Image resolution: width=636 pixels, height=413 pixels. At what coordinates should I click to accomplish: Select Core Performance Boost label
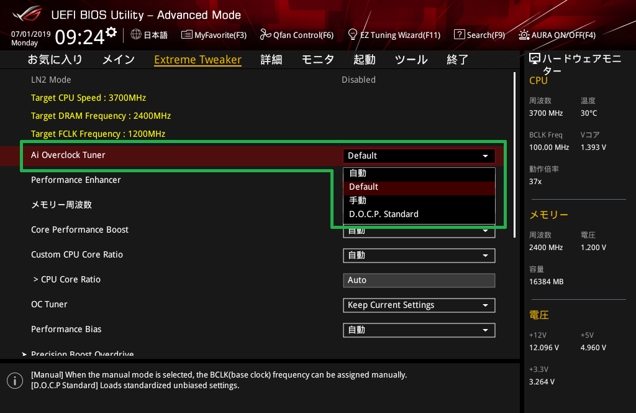[80, 230]
